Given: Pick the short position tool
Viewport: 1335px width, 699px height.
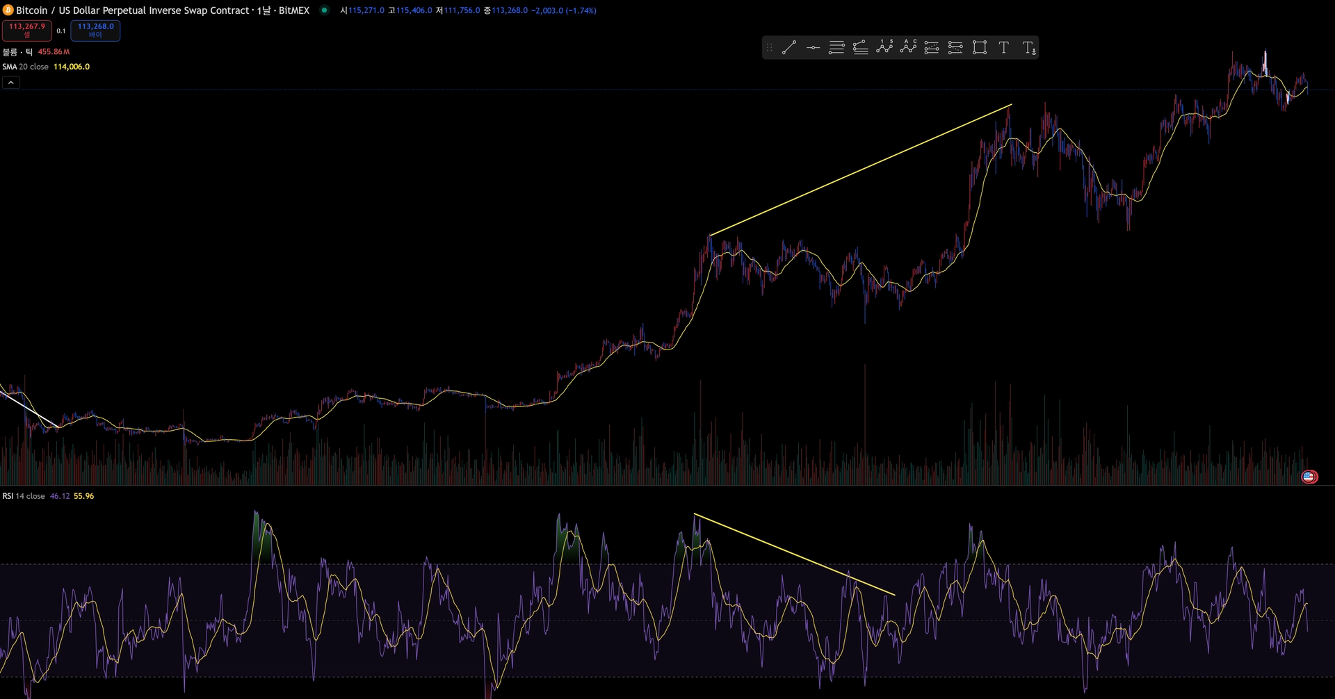Looking at the screenshot, I should coord(955,47).
